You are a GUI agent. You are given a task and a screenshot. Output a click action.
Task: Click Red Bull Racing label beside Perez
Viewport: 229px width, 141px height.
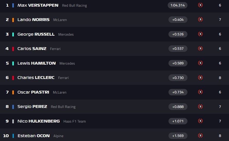point(63,107)
